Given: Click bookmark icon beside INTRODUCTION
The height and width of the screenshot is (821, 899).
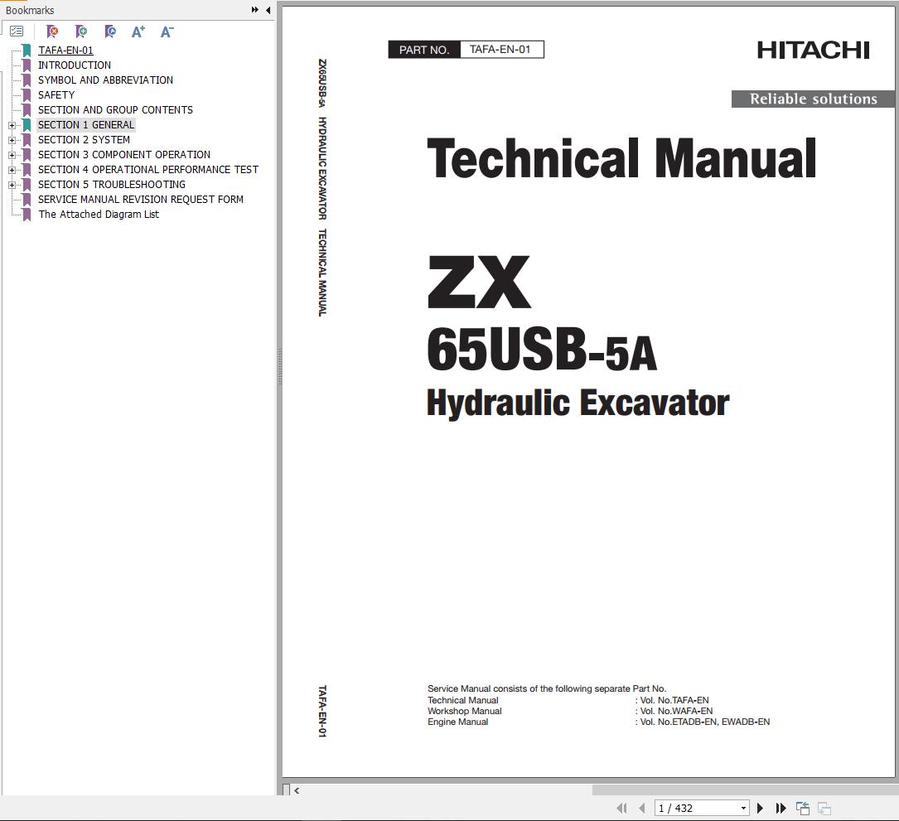Looking at the screenshot, I should pos(27,65).
